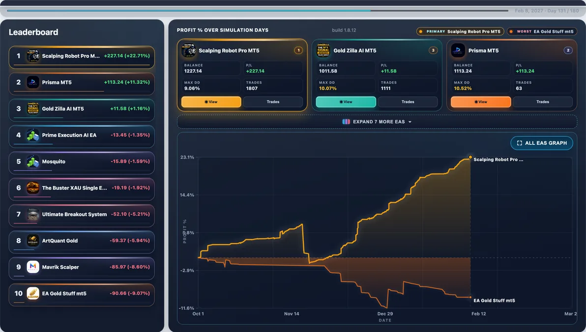This screenshot has width=586, height=332.
Task: Open Trades for Gold Zilla AI MT5
Action: pyautogui.click(x=408, y=102)
